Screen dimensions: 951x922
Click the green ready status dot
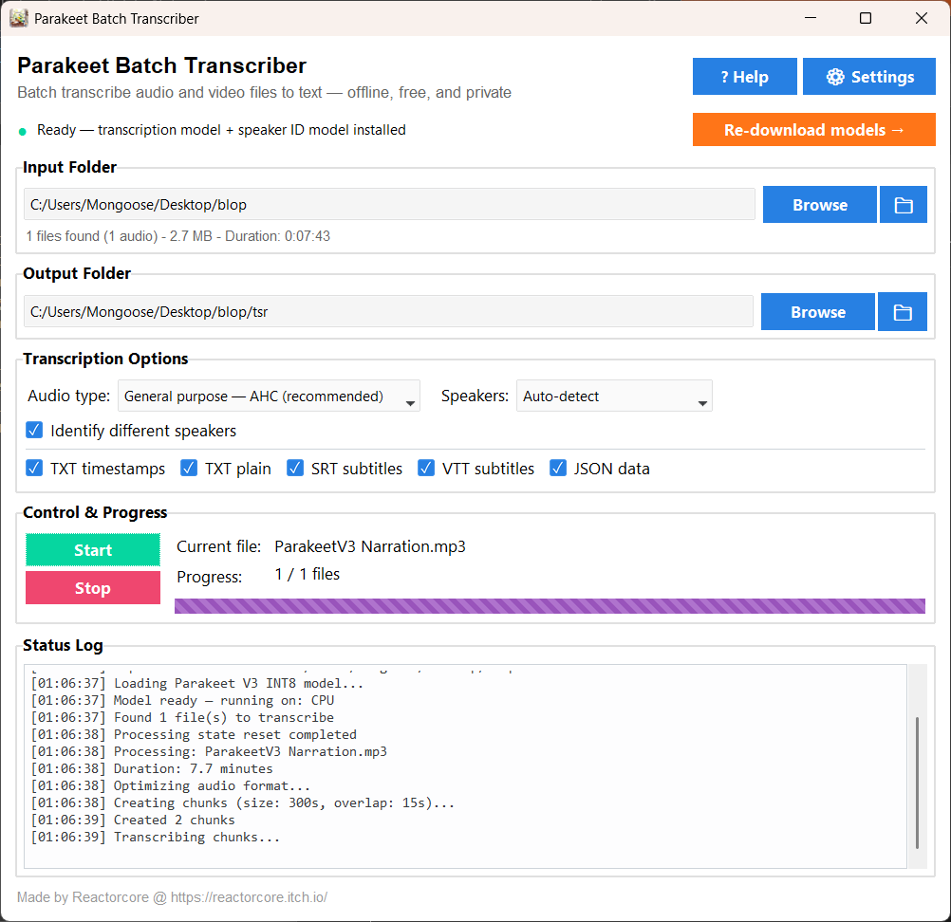point(23,131)
